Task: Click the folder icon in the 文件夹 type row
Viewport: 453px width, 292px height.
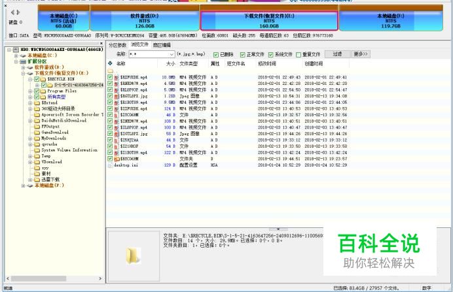Action: click(117, 159)
